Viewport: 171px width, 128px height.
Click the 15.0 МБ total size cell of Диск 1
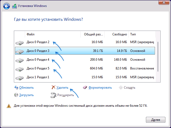click(97, 77)
